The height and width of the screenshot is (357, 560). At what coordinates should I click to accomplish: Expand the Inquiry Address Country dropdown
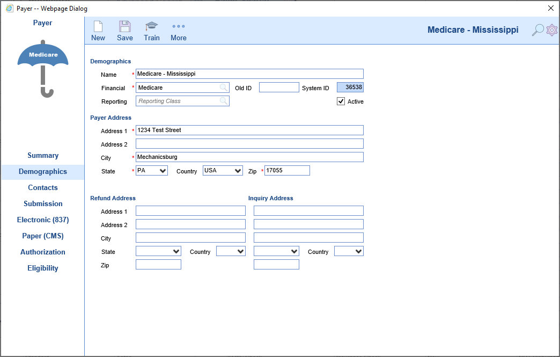coord(349,251)
